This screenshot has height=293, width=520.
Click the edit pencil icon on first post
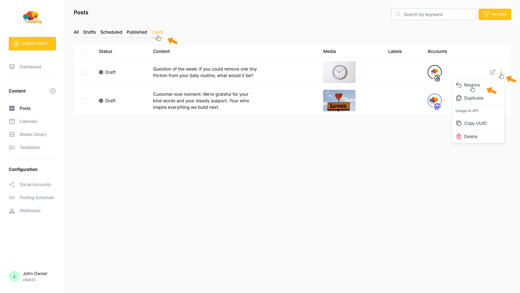[x=492, y=72]
